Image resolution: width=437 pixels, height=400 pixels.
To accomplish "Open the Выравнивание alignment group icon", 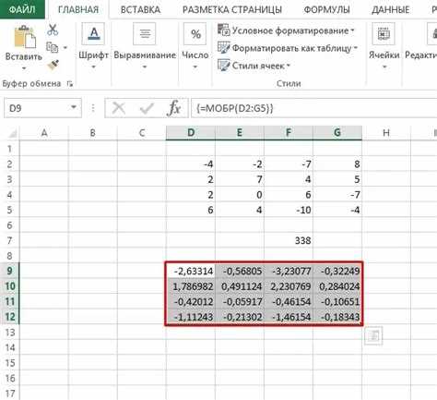I will pyautogui.click(x=145, y=33).
